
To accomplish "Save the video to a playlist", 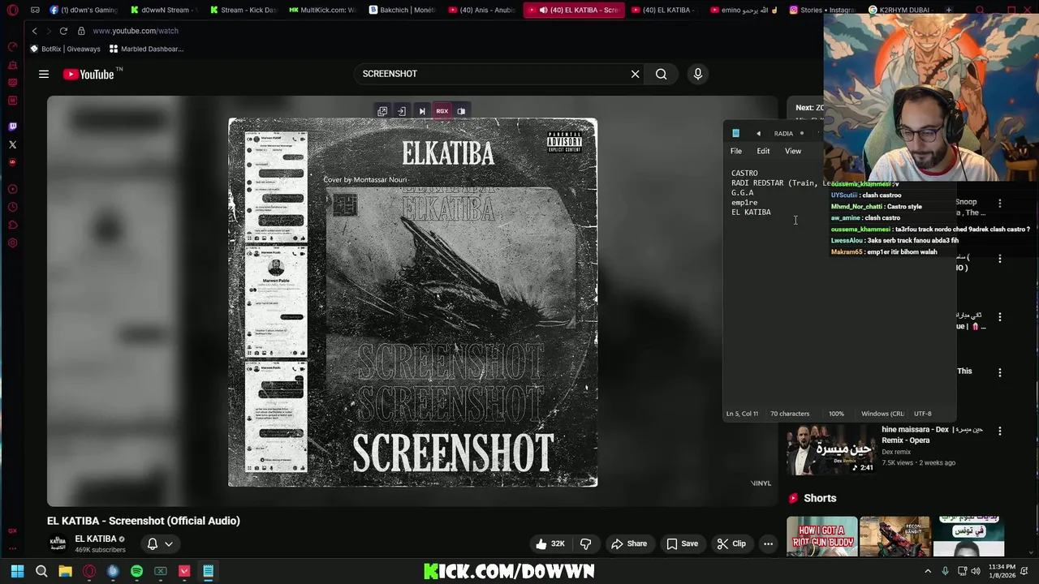I will [x=683, y=544].
